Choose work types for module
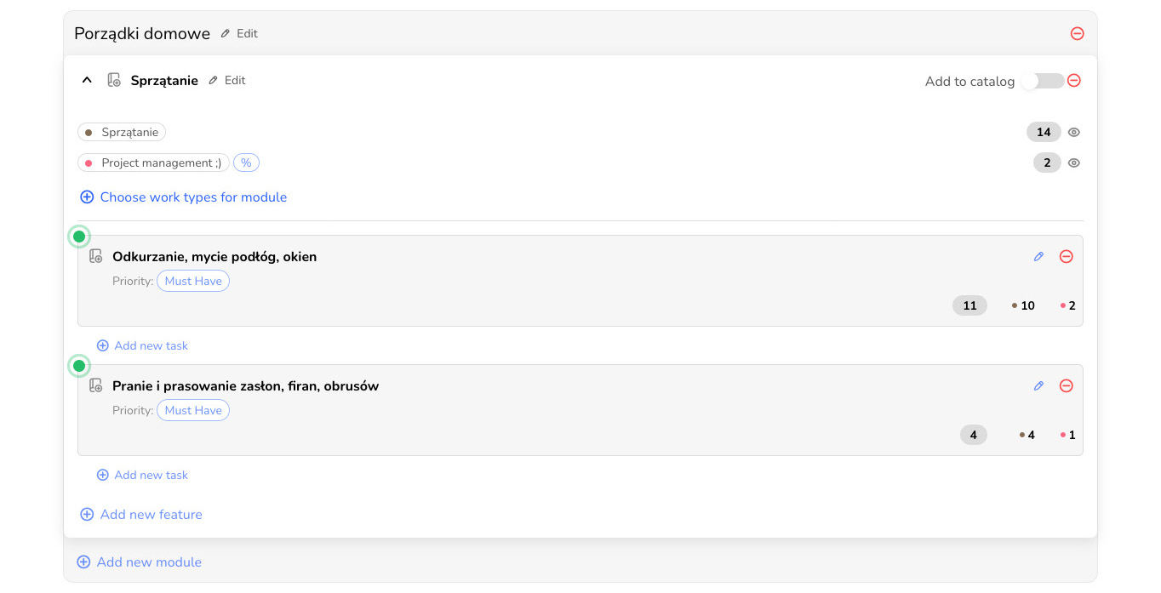The width and height of the screenshot is (1161, 593). (184, 197)
